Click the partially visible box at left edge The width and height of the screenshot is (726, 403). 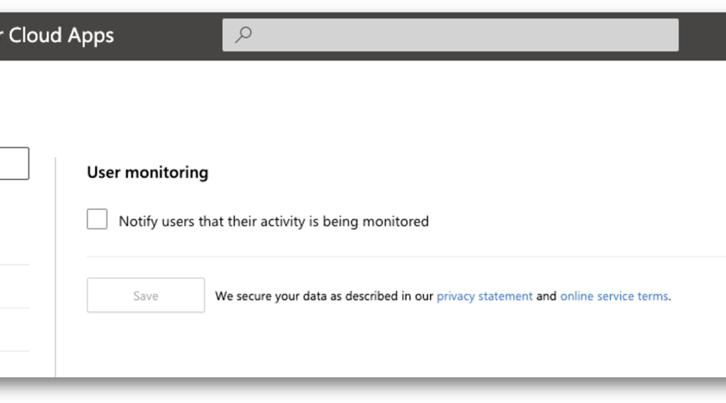(x=15, y=164)
